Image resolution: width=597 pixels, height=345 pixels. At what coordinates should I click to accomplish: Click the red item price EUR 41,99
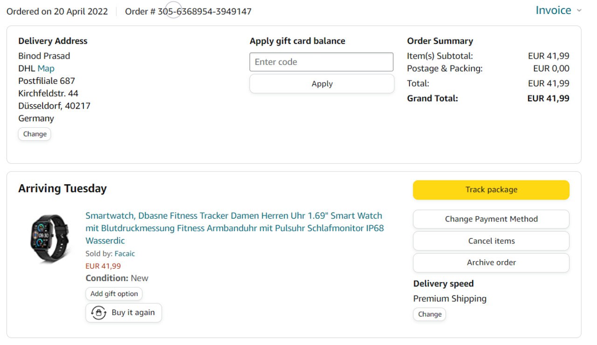(x=103, y=266)
